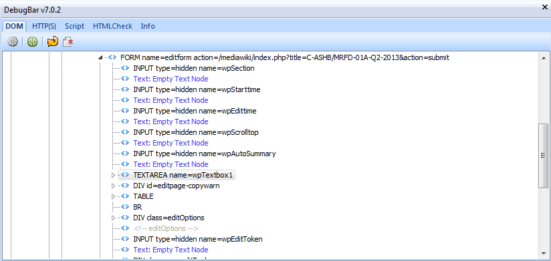Image resolution: width=551 pixels, height=261 pixels.
Task: Click the vertical scrollbar thumb
Action: (x=543, y=156)
